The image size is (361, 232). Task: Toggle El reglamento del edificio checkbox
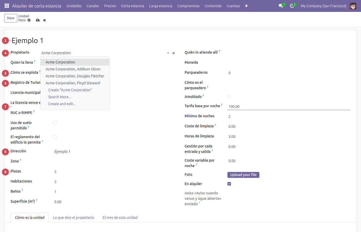pyautogui.click(x=55, y=137)
